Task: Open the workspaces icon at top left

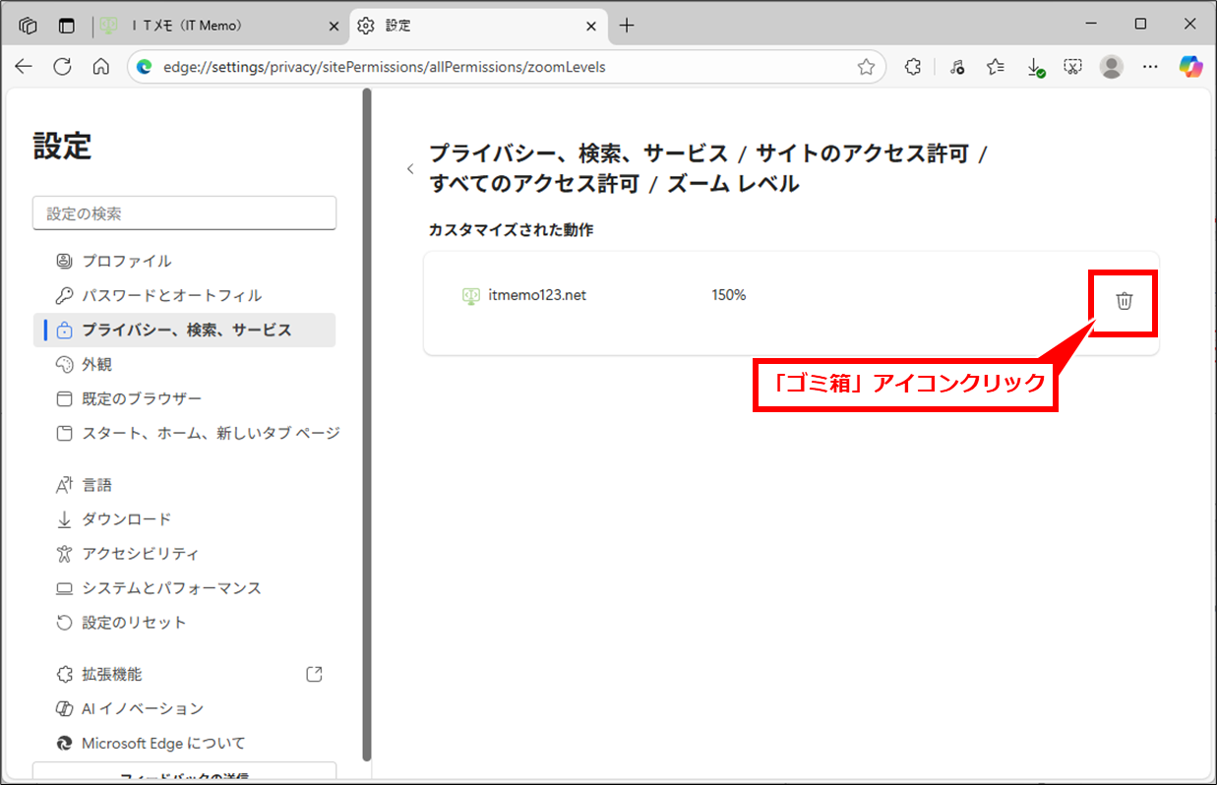Action: (x=29, y=26)
